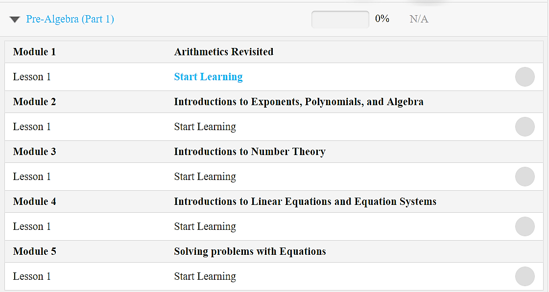Select Start Learning under Introductions to Number Theory

click(x=205, y=177)
